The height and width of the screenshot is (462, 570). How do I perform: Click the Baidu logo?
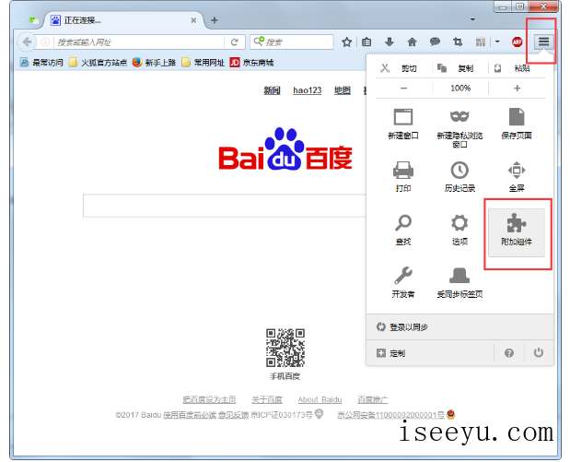pos(285,149)
